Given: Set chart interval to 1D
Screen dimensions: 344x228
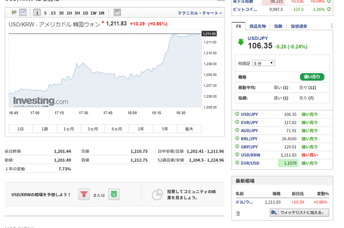Looking at the screenshot, I should point(85,13).
